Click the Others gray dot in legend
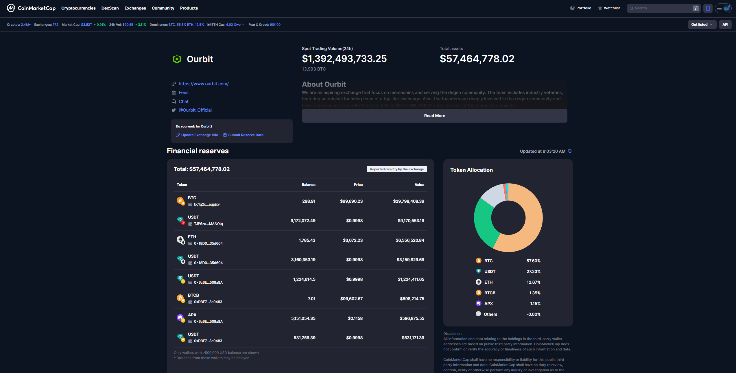736x373 pixels. [x=478, y=314]
